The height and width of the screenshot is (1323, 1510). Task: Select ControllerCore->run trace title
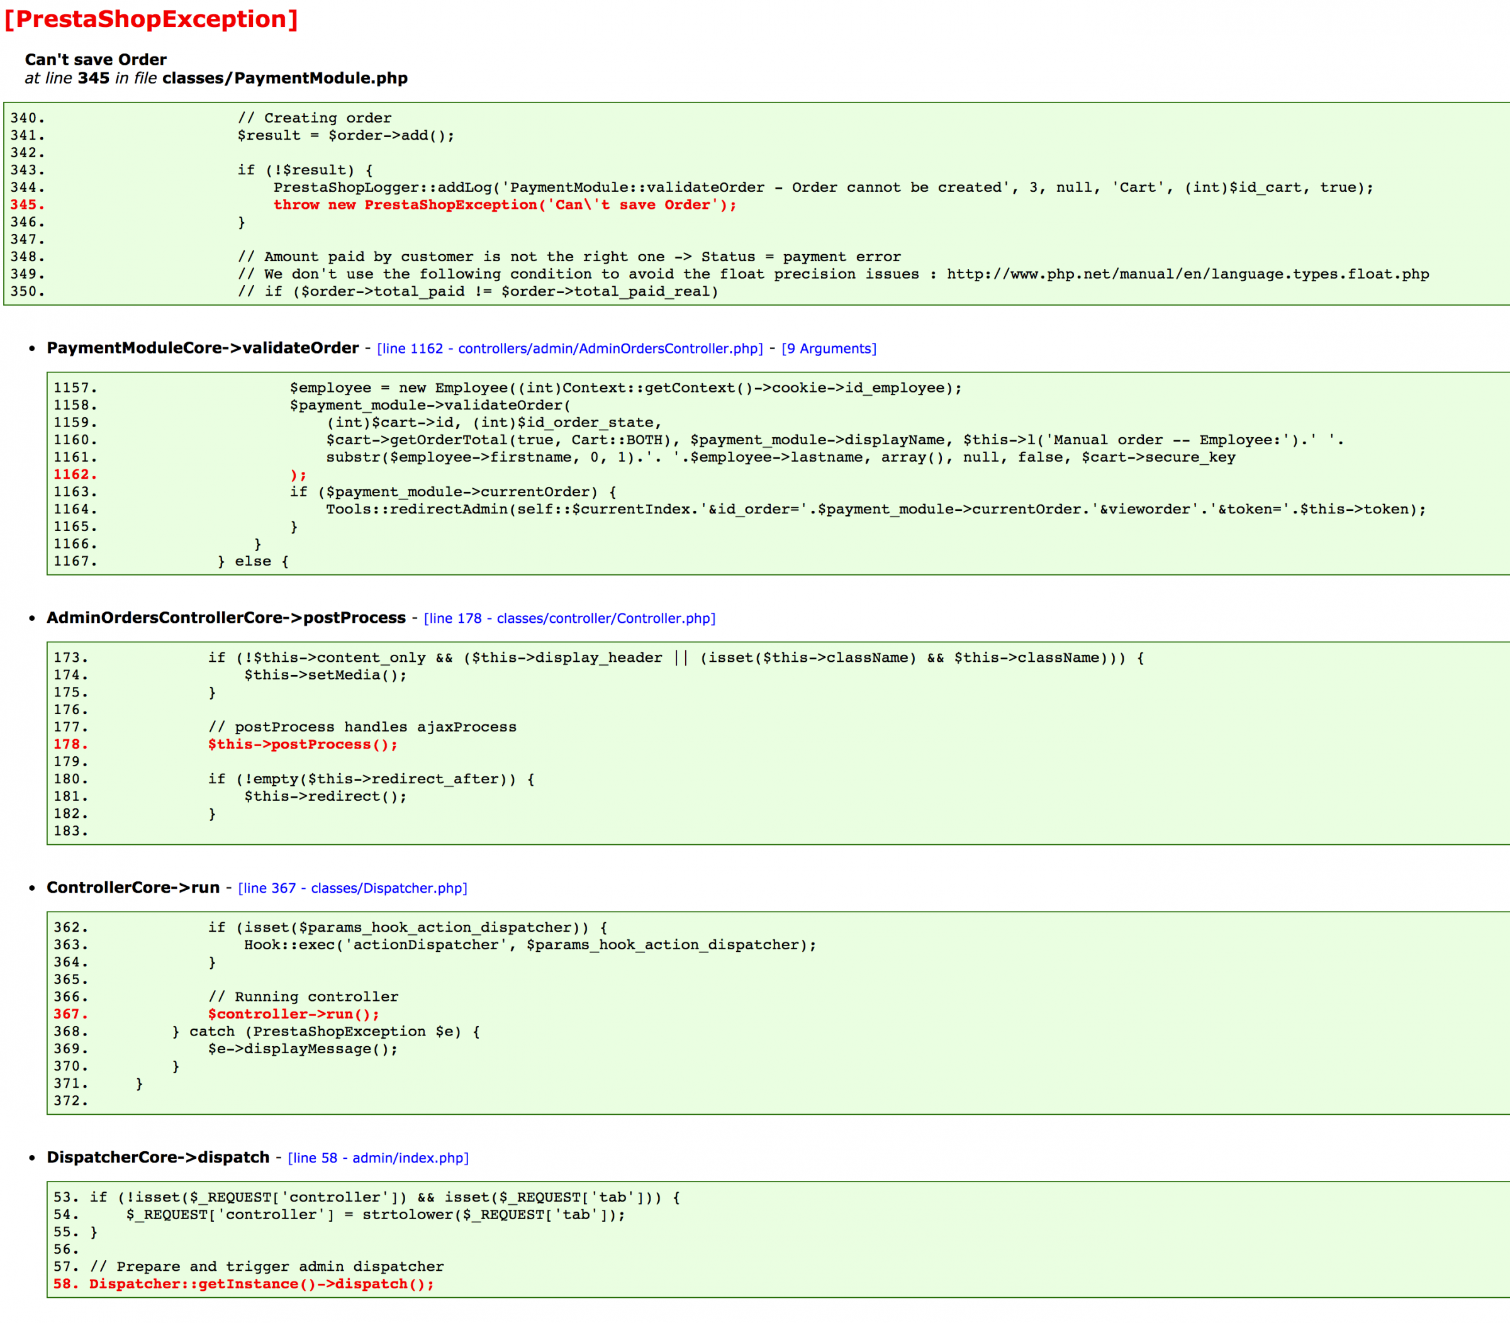click(x=133, y=888)
